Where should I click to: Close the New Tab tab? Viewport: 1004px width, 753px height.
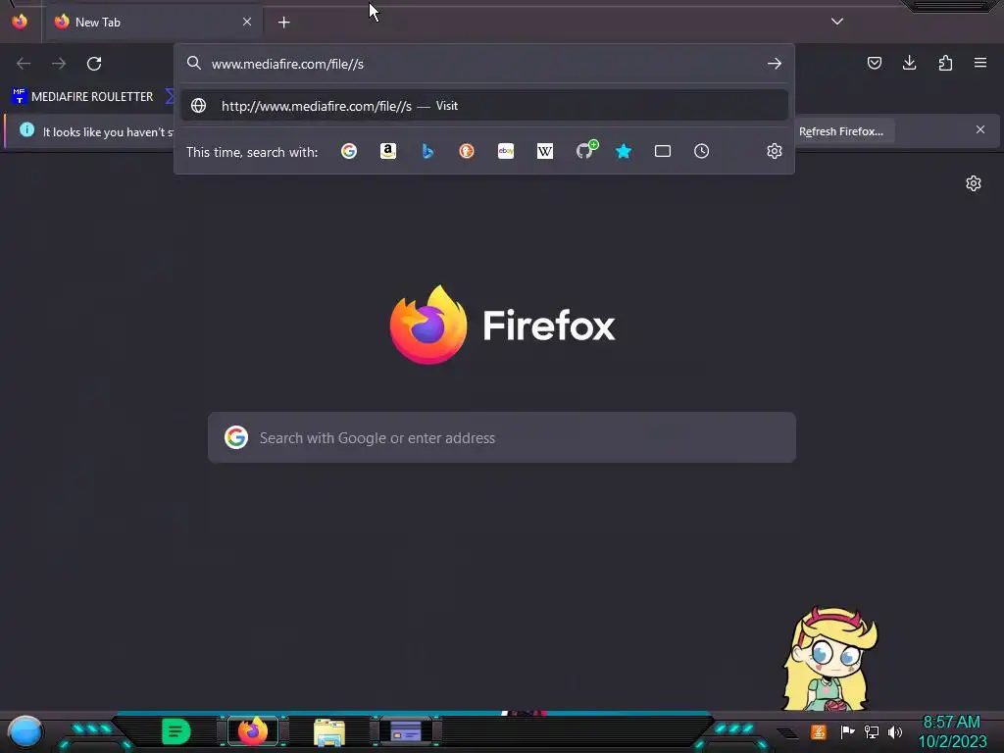[247, 22]
